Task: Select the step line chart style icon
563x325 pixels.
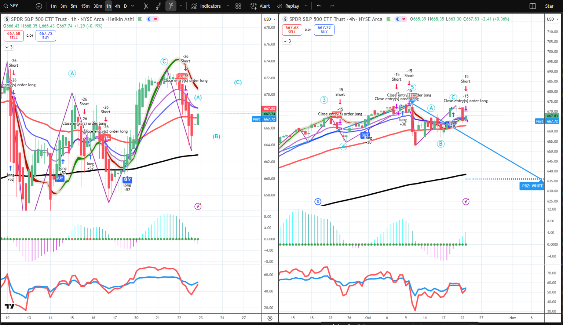Action: [x=158, y=6]
